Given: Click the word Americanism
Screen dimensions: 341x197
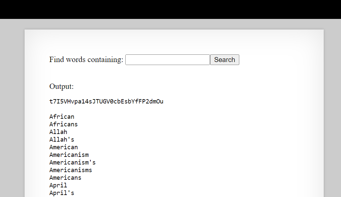Looking at the screenshot, I should click(69, 155).
